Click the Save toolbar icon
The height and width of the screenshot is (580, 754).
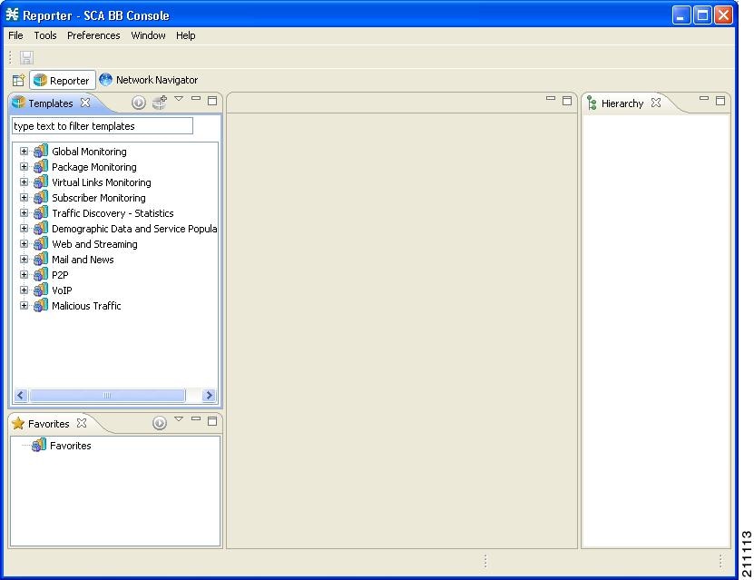pyautogui.click(x=26, y=57)
